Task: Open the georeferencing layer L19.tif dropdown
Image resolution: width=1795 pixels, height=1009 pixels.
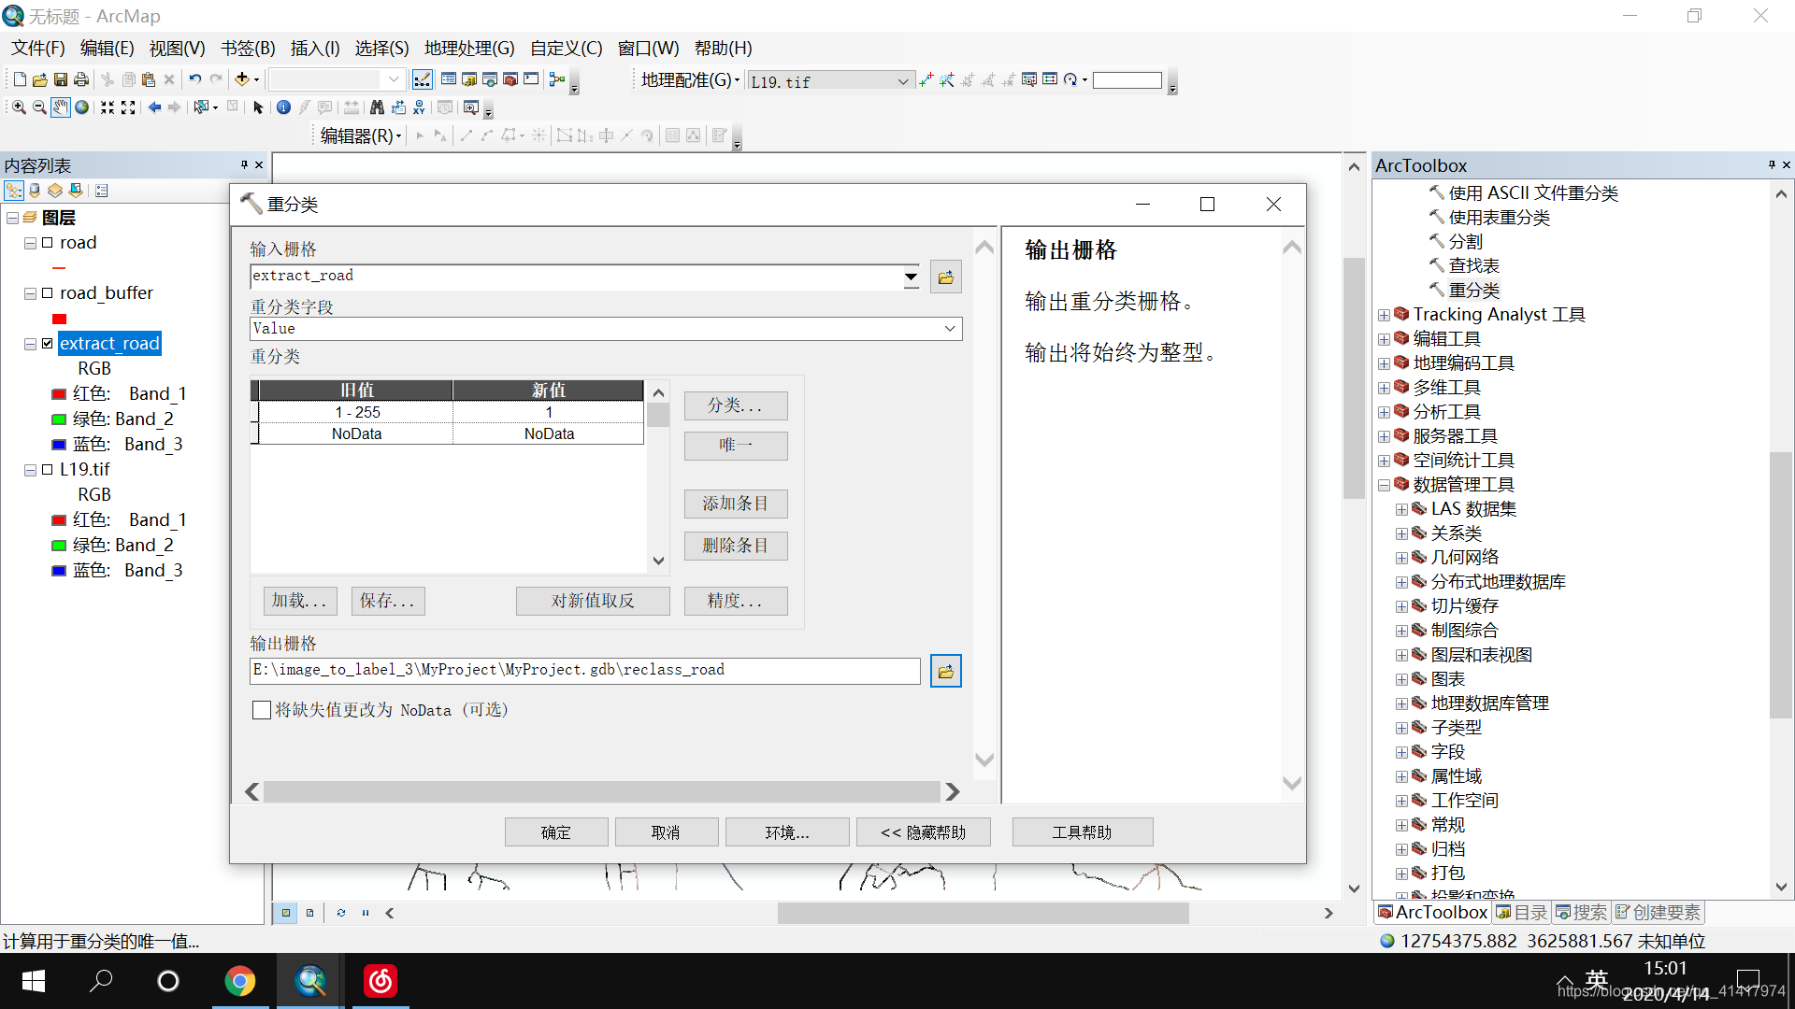Action: tap(902, 81)
